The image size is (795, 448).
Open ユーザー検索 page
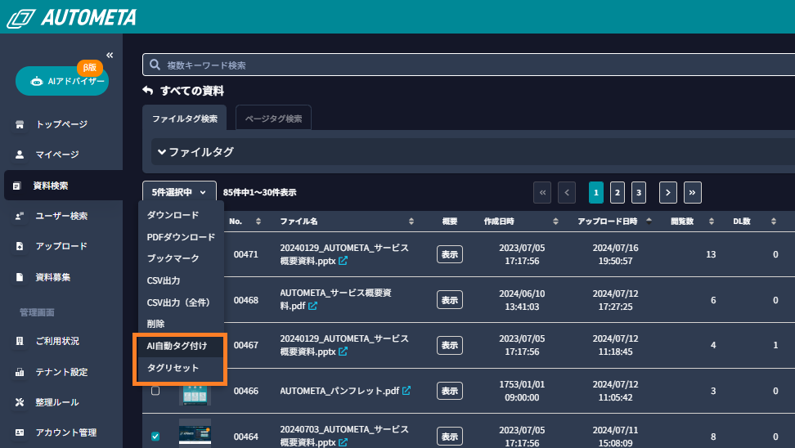coord(61,216)
